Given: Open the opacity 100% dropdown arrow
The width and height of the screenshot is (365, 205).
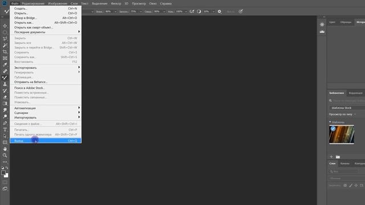Looking at the screenshot, I should click(x=186, y=11).
